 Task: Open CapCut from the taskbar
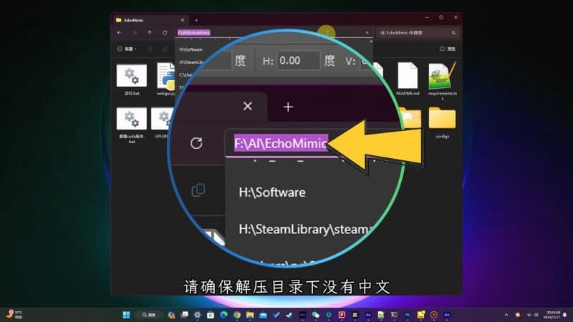tap(355, 315)
